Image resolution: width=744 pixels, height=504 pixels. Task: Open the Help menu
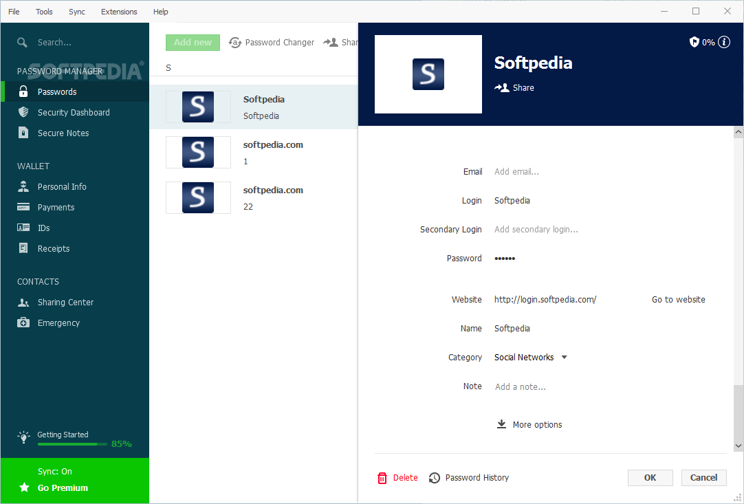tap(160, 12)
